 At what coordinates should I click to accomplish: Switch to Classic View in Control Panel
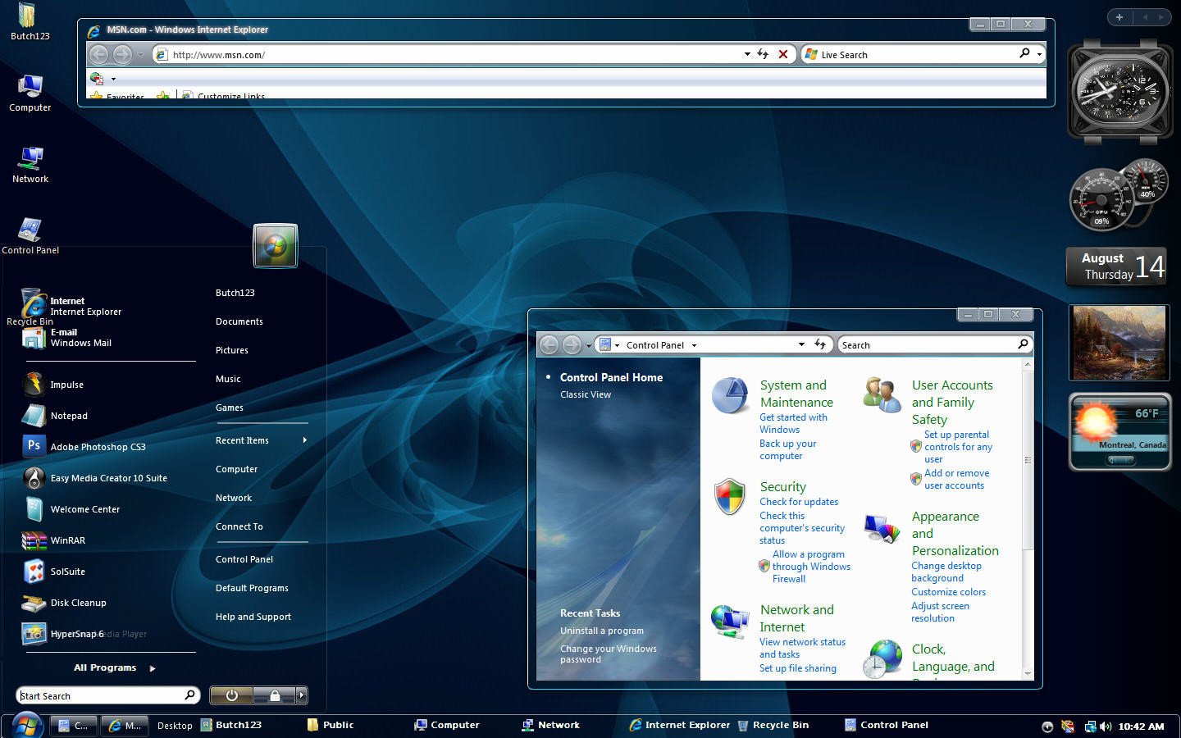[x=586, y=394]
